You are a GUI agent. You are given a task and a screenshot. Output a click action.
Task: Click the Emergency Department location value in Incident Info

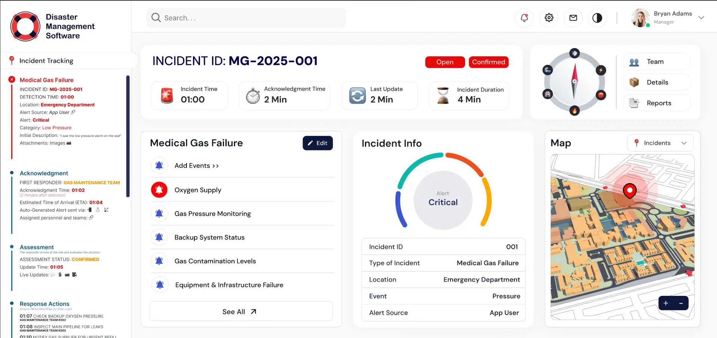[x=481, y=279]
